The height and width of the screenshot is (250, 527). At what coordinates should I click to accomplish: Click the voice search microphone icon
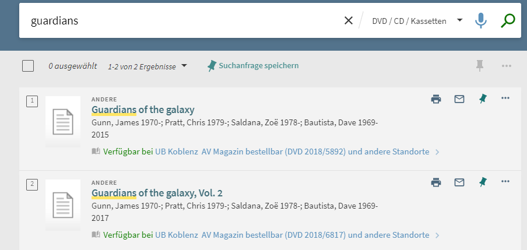pyautogui.click(x=480, y=21)
